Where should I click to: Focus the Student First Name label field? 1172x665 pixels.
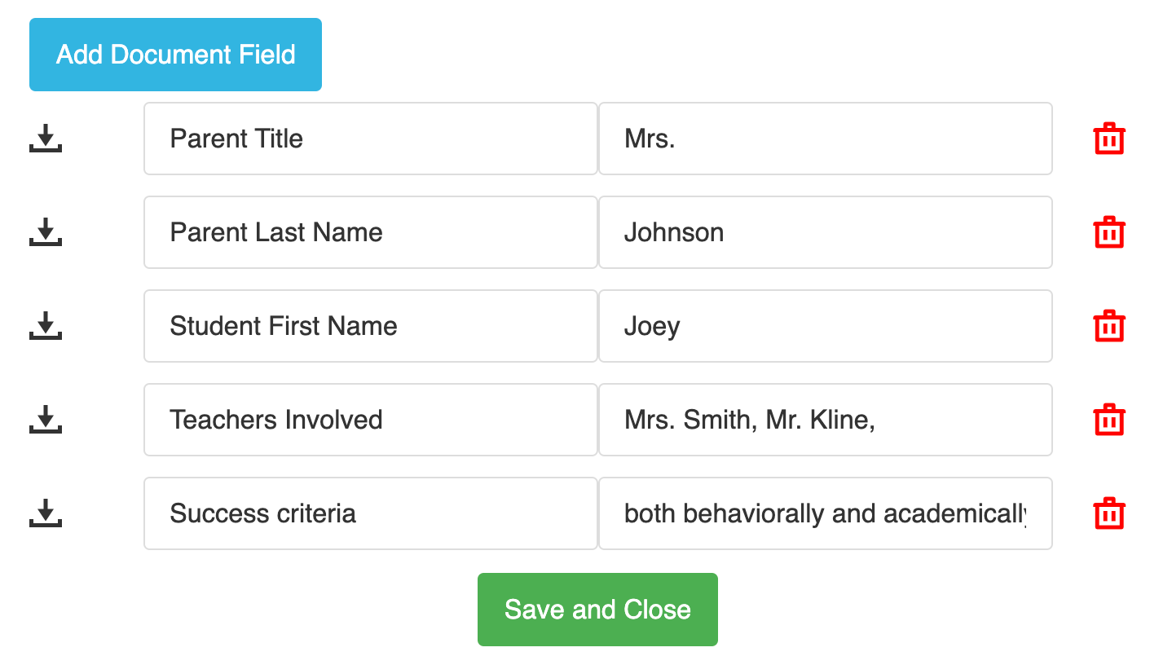click(x=371, y=326)
